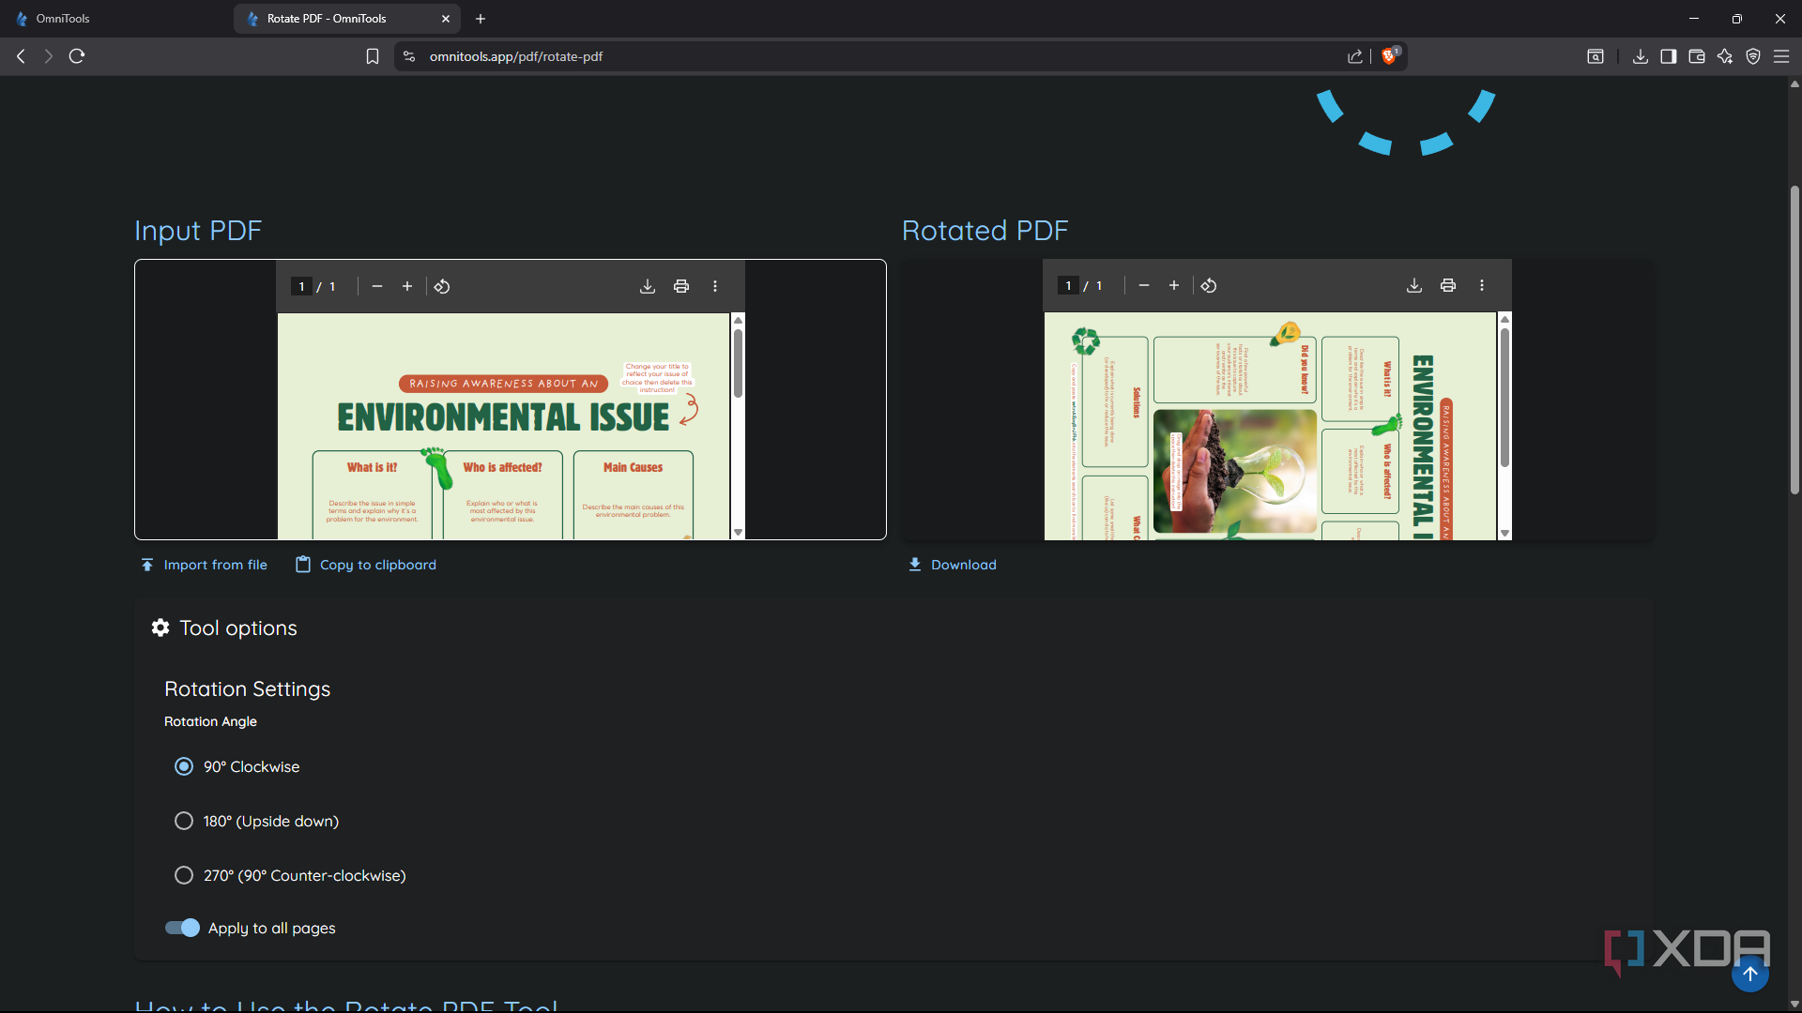Toggle the browser sidebar panel icon

(1669, 56)
